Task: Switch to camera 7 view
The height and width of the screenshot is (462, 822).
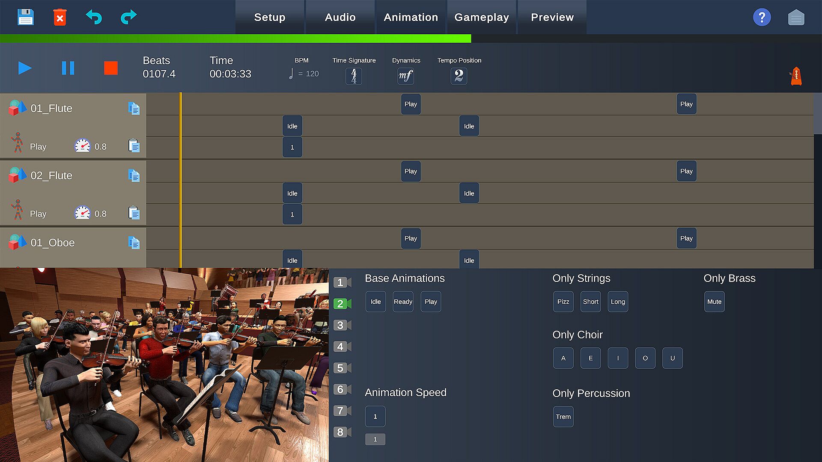Action: (x=342, y=411)
